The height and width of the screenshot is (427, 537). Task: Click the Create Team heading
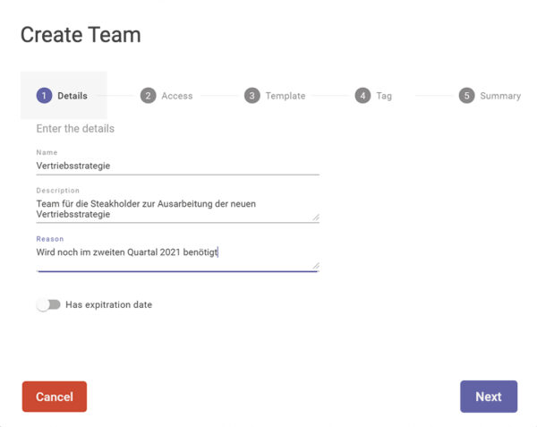pyautogui.click(x=81, y=35)
